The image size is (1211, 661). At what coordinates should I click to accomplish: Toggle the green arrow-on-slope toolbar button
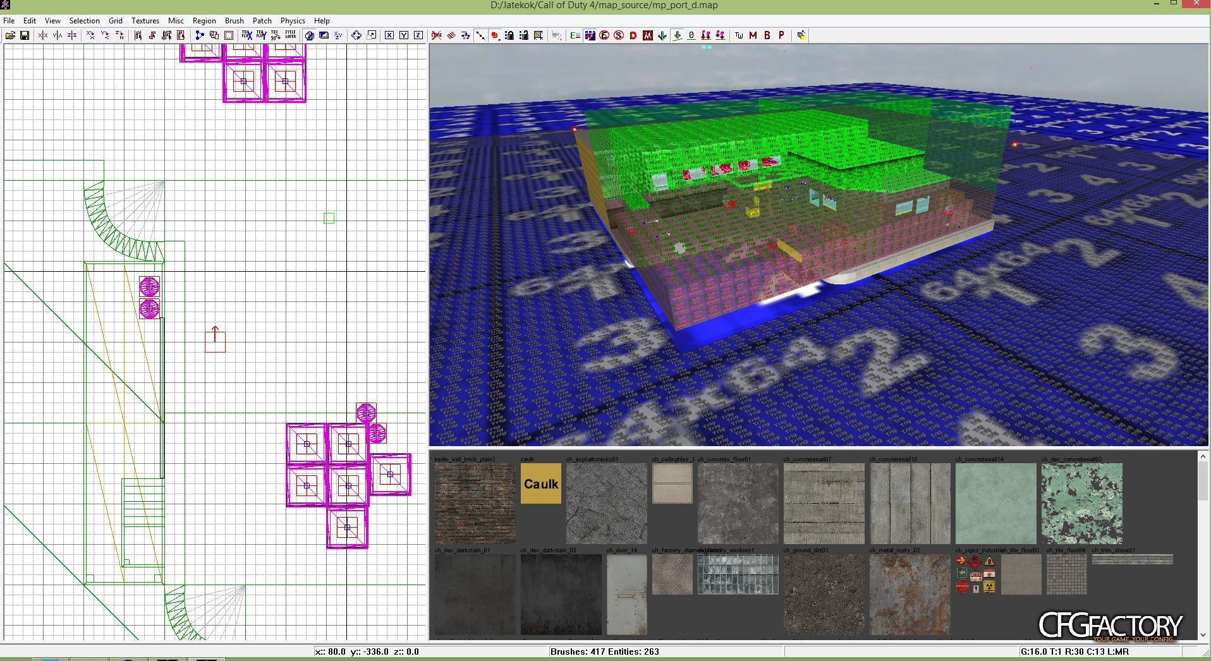click(678, 35)
